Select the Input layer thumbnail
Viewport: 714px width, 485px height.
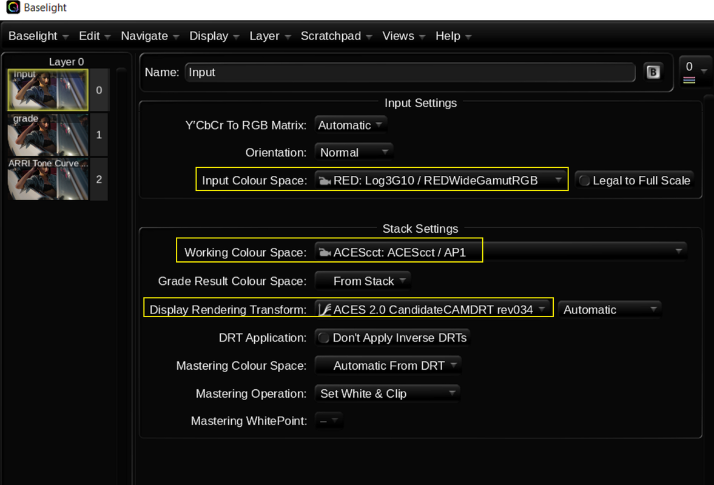point(48,90)
